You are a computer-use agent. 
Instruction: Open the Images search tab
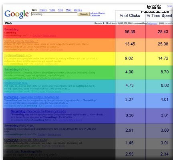click(x=43, y=10)
